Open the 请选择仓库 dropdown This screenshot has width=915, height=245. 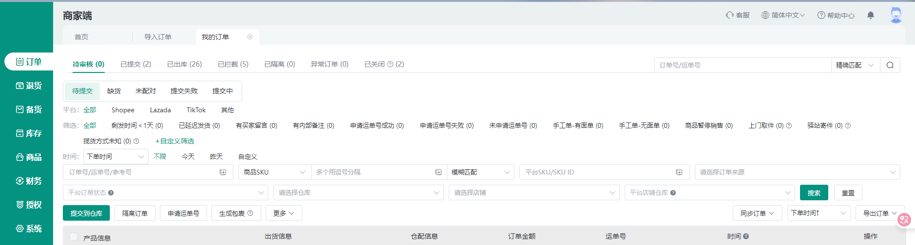[359, 192]
